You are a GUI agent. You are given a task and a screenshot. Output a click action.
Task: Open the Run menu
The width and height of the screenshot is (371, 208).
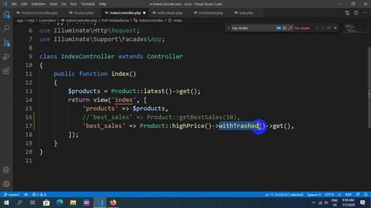pyautogui.click(x=74, y=4)
